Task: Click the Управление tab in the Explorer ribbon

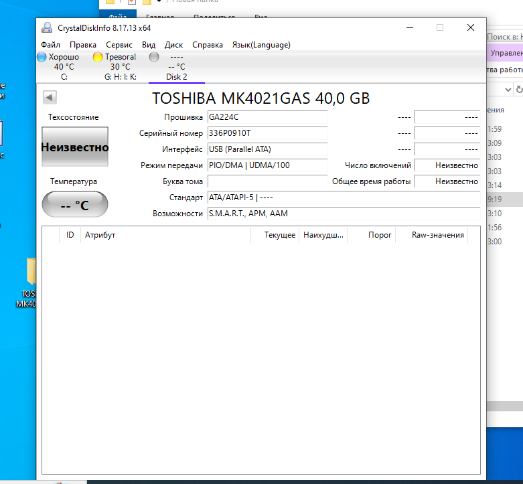Action: coord(506,53)
